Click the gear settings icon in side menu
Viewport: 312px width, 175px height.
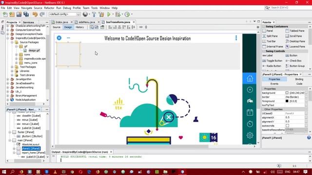pyautogui.click(x=250, y=135)
